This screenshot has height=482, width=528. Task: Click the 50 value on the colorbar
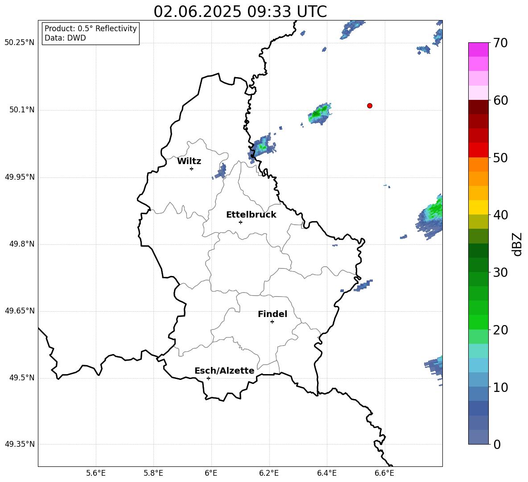500,158
